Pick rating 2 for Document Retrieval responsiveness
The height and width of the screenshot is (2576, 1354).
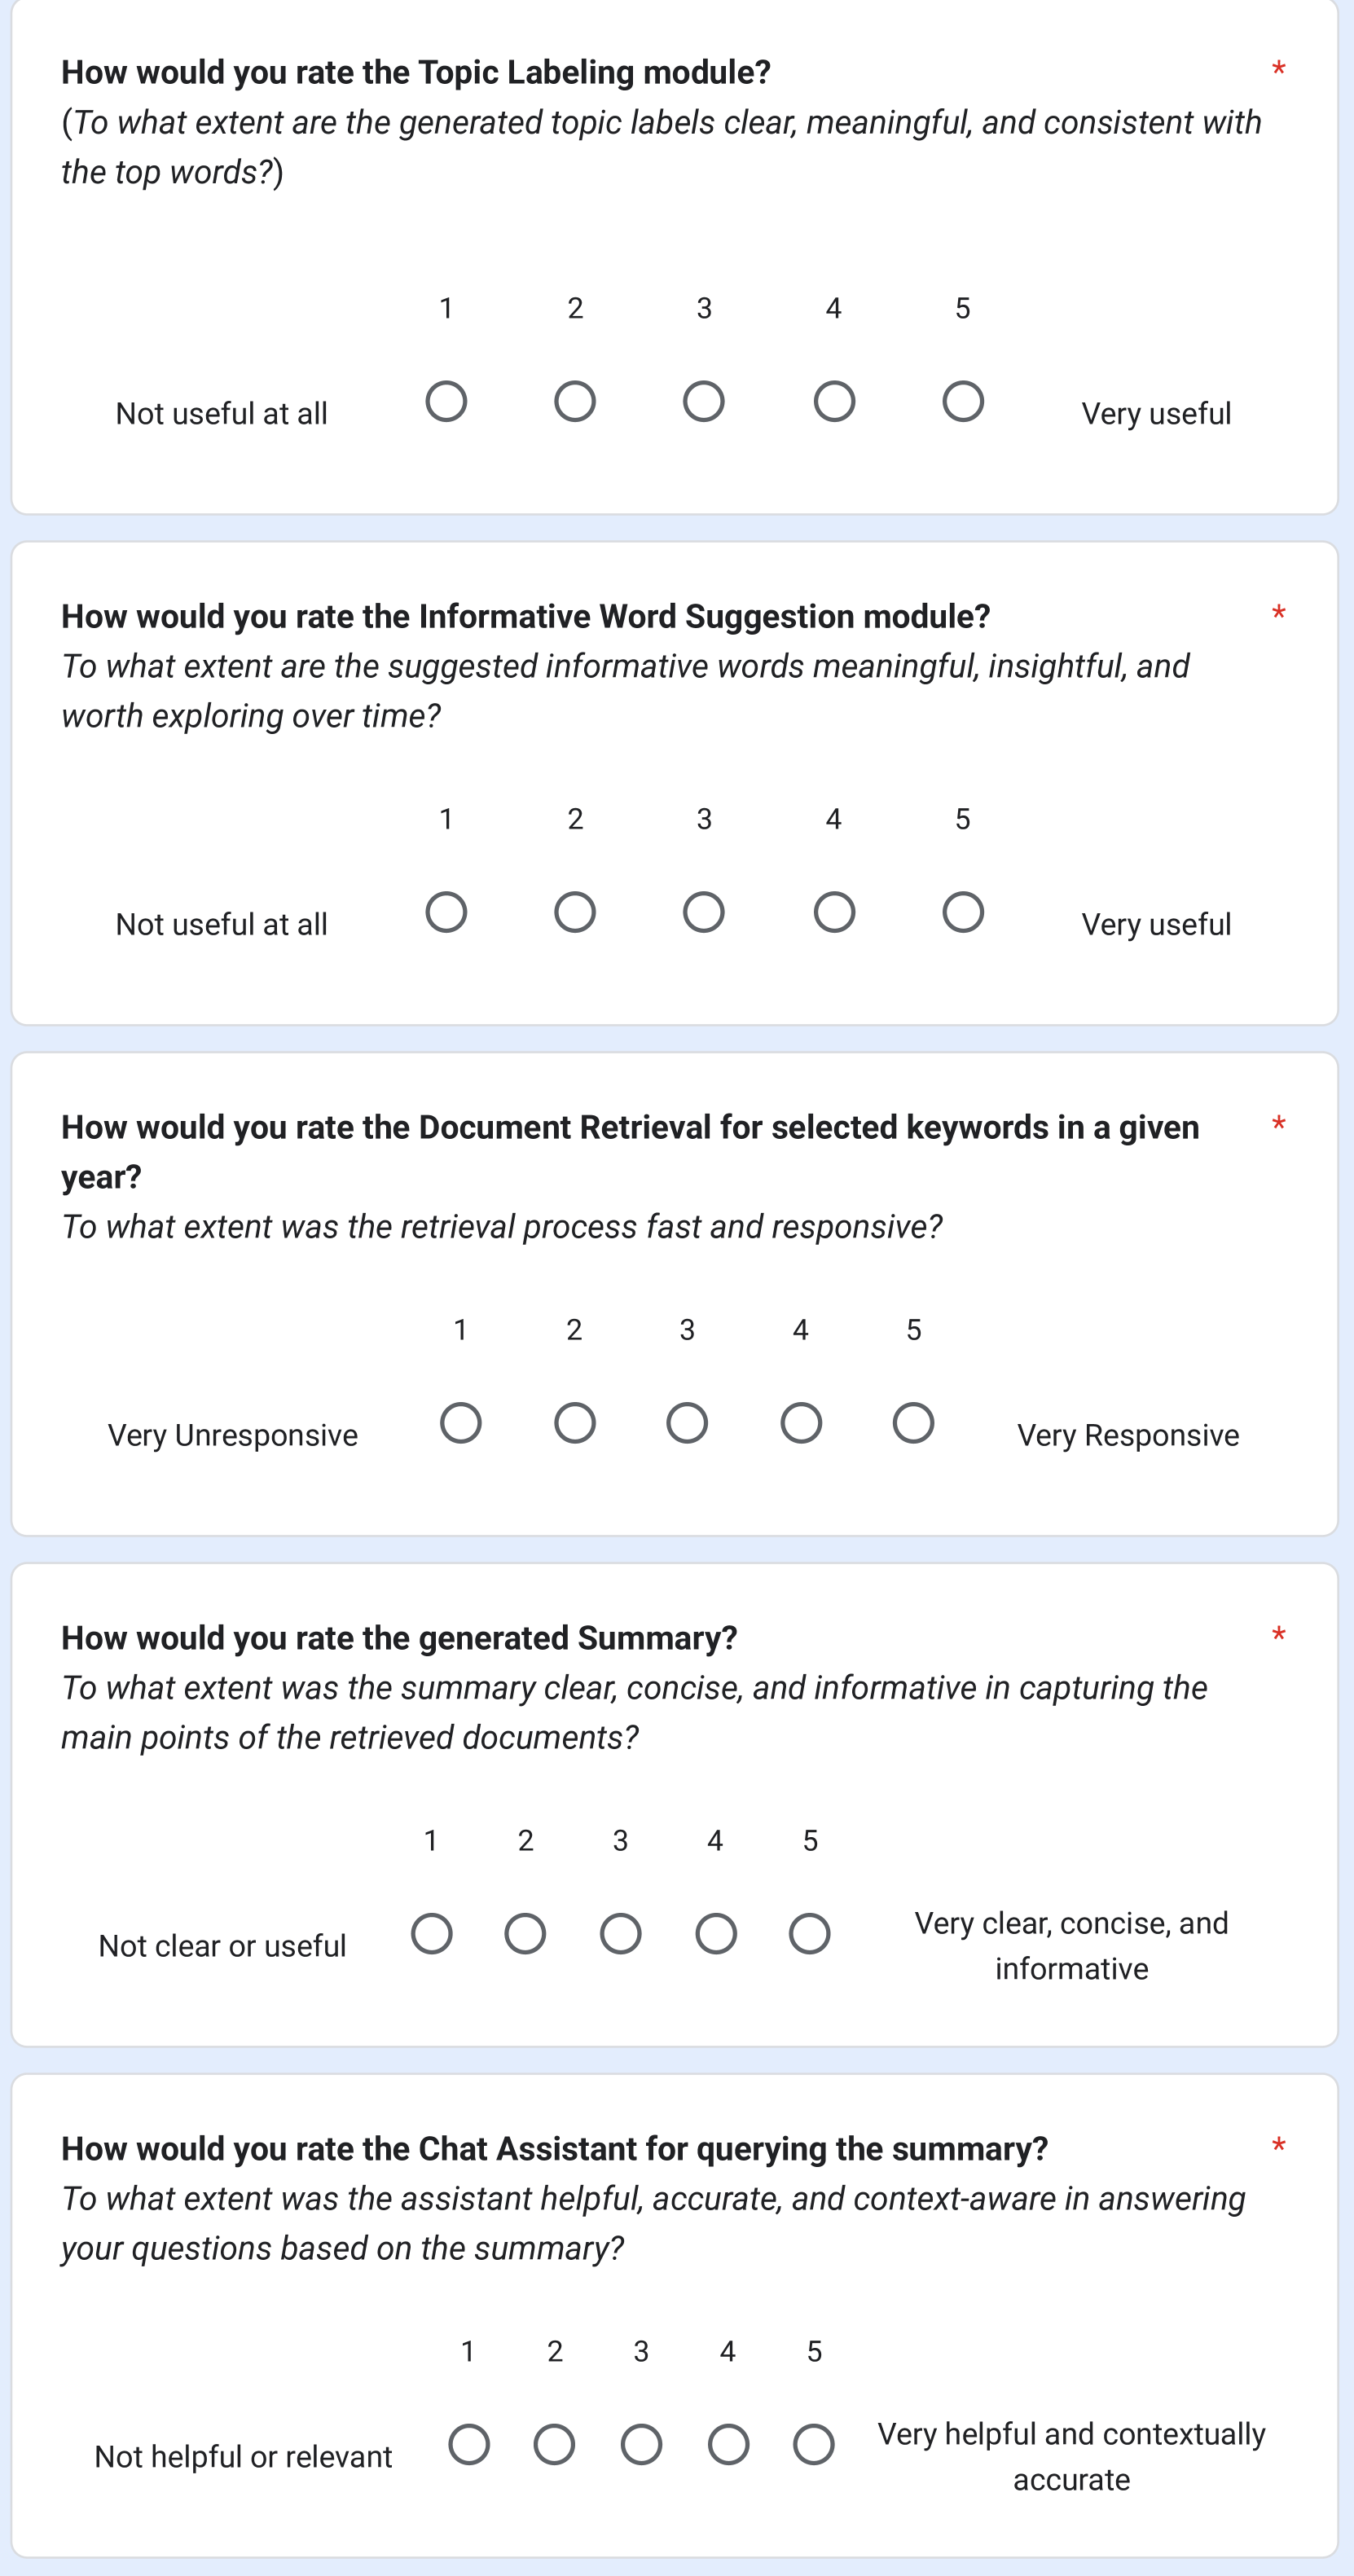click(x=575, y=1423)
